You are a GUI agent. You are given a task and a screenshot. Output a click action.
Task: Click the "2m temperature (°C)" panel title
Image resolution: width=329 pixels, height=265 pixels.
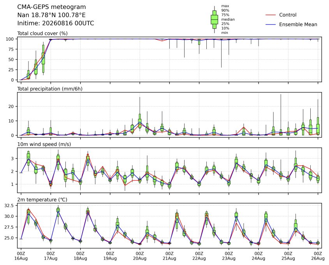(42, 200)
